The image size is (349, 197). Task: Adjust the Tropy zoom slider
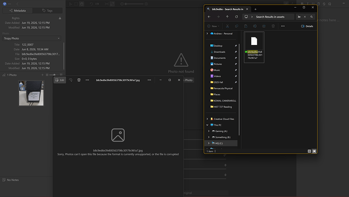pyautogui.click(x=134, y=4)
